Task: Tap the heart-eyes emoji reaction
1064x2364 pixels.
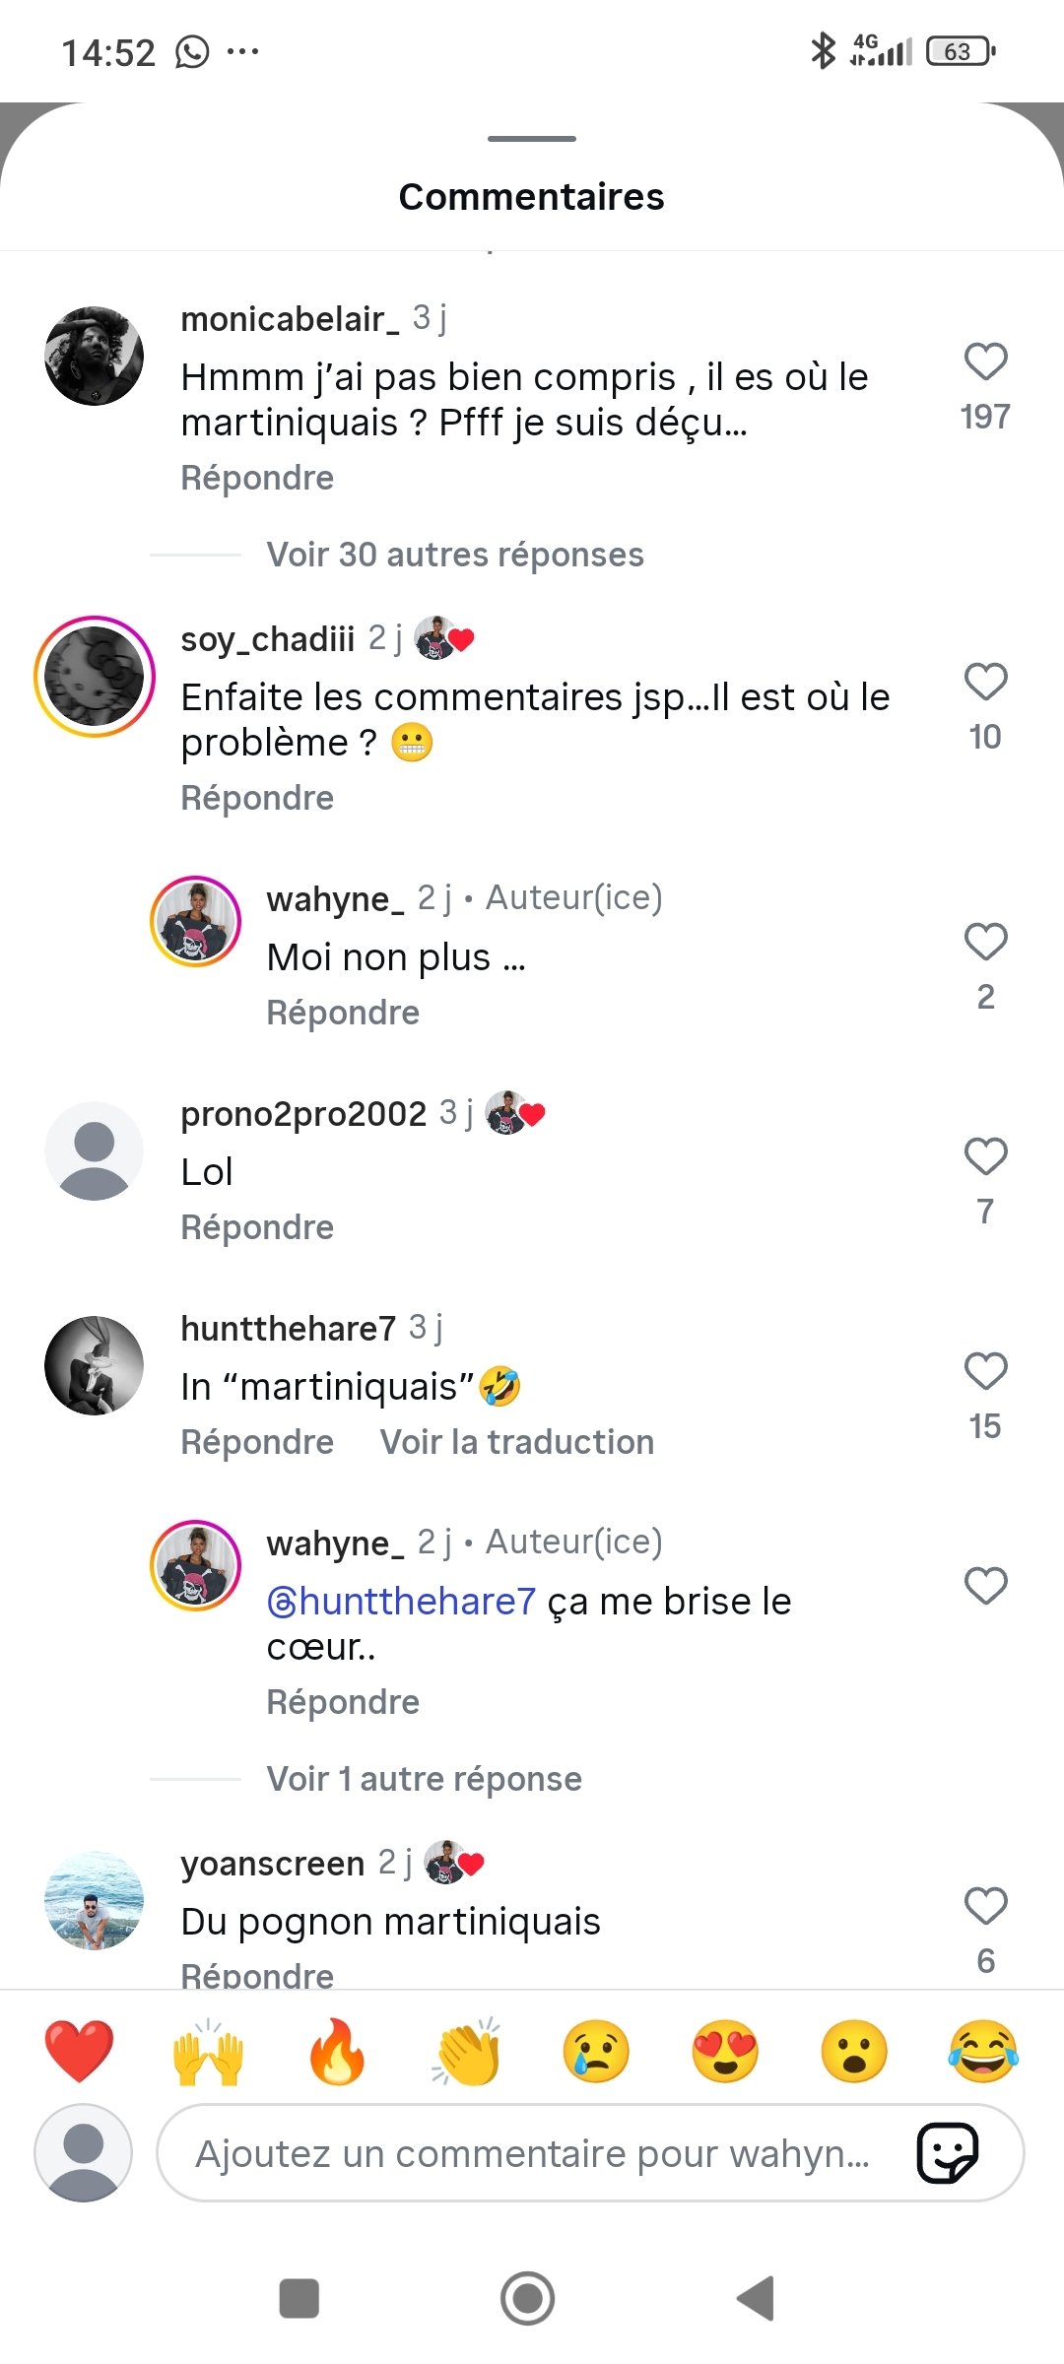Action: [725, 2053]
